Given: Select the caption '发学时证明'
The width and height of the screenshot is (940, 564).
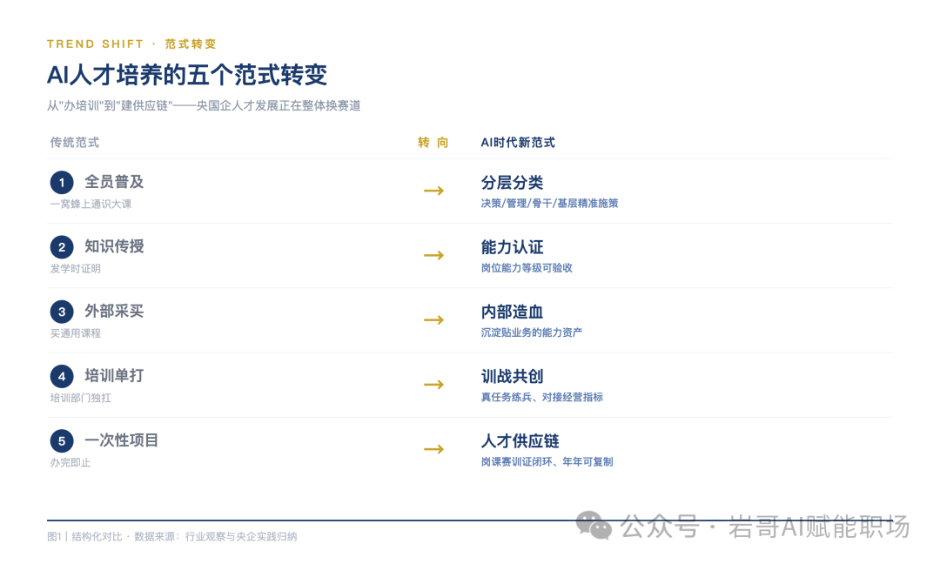Looking at the screenshot, I should click(x=76, y=269).
